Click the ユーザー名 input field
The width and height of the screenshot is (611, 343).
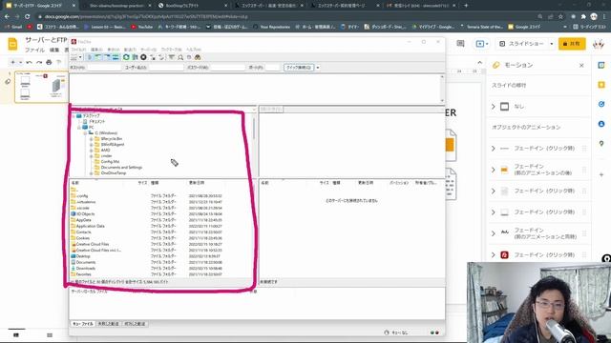click(x=166, y=68)
